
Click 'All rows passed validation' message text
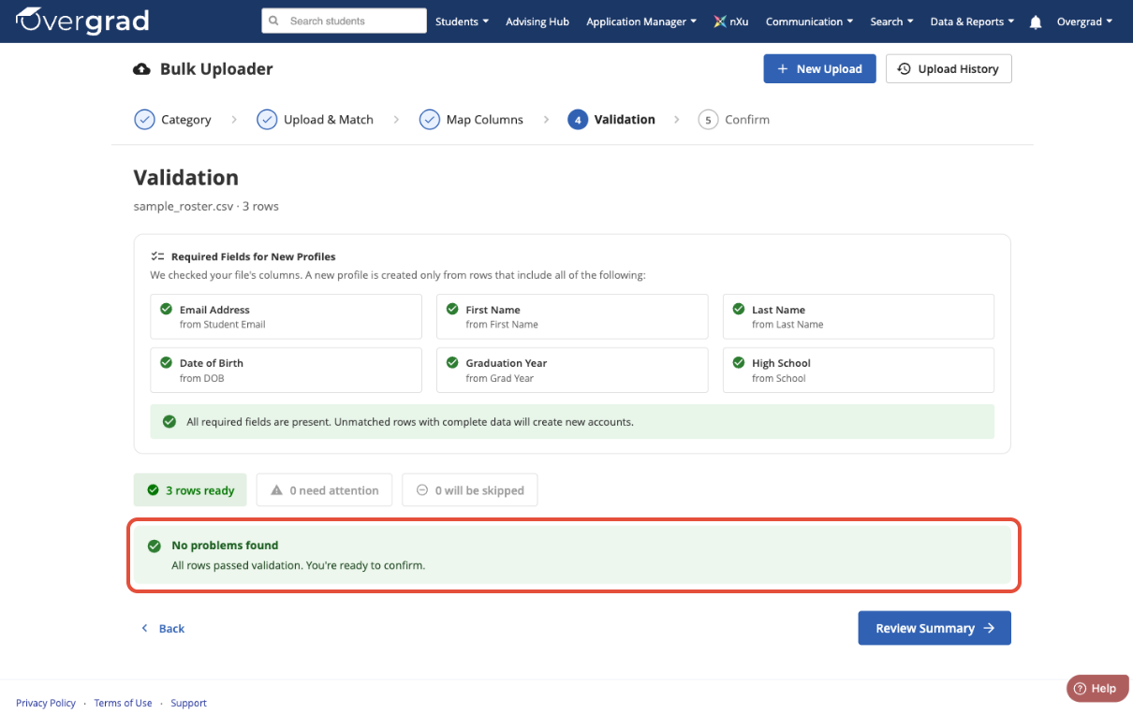(299, 565)
